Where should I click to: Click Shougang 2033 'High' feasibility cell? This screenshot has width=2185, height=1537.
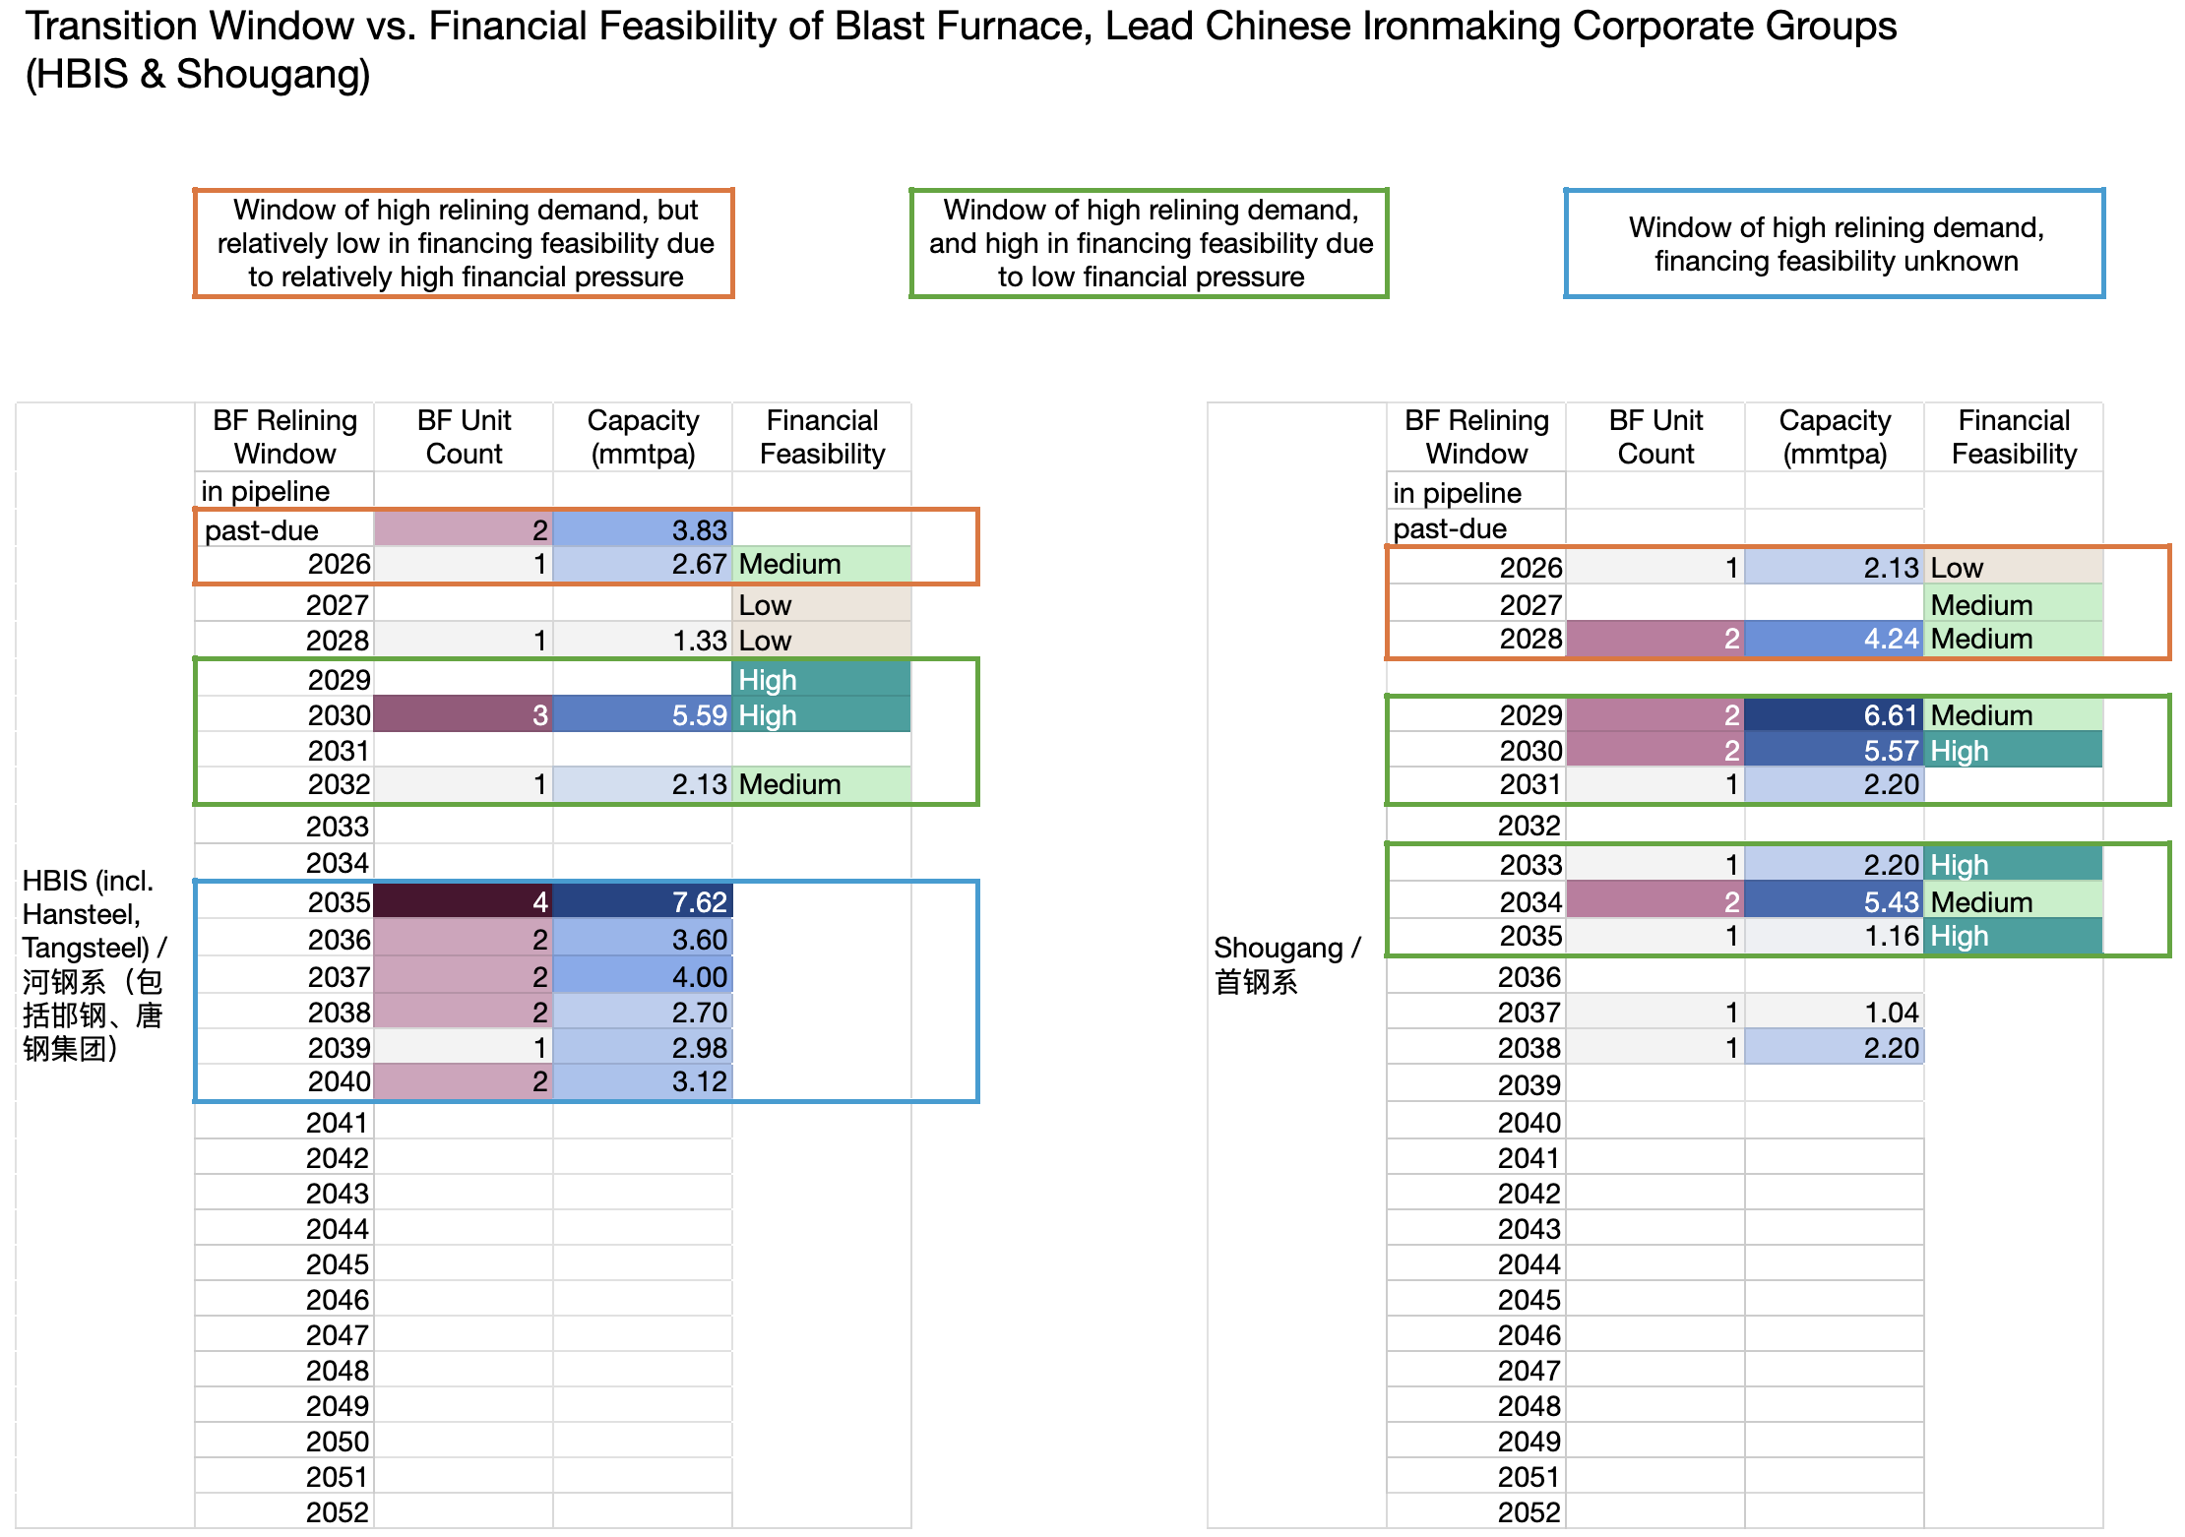click(2014, 864)
